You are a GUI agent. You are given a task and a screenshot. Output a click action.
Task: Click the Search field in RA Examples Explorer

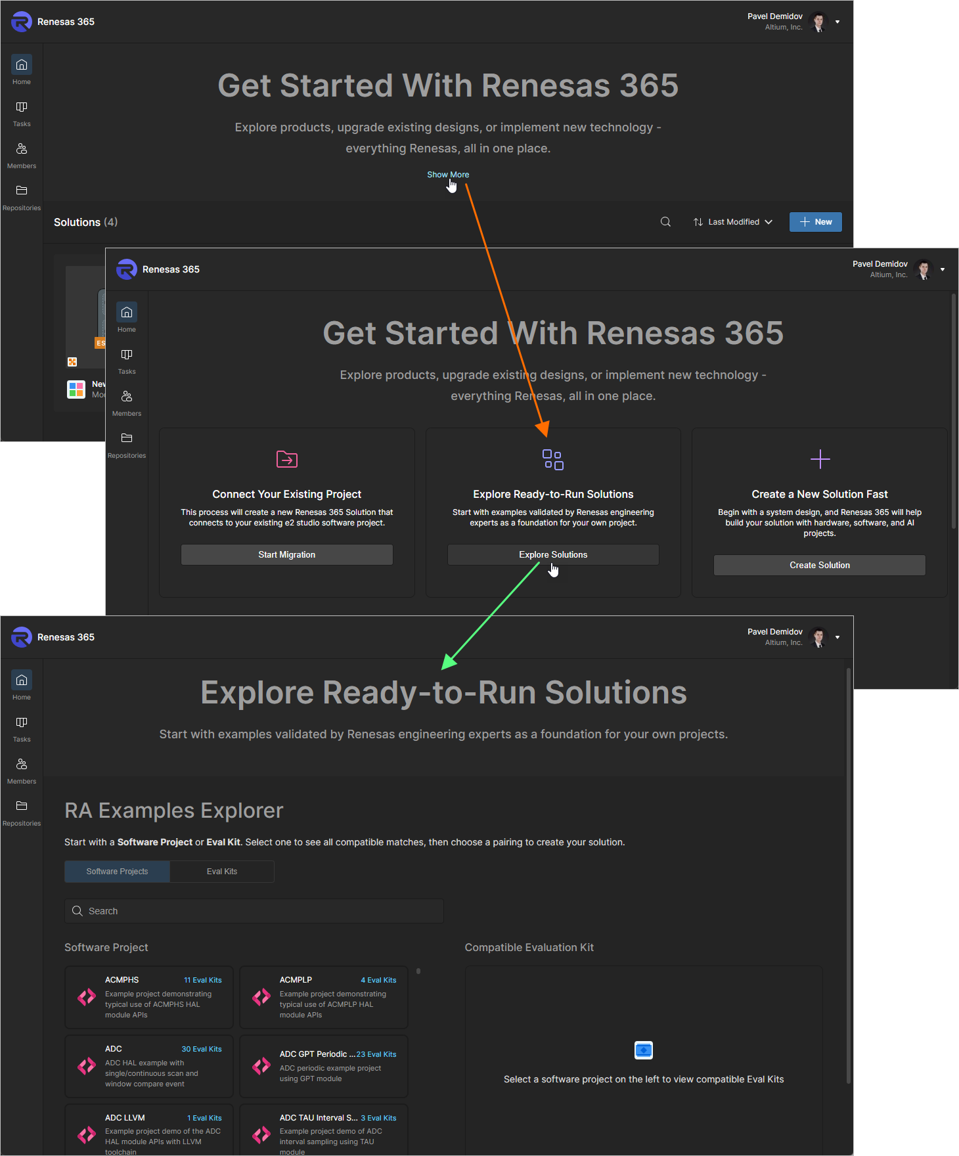pyautogui.click(x=254, y=911)
